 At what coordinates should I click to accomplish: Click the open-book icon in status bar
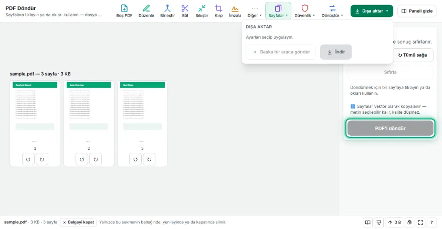(x=368, y=222)
